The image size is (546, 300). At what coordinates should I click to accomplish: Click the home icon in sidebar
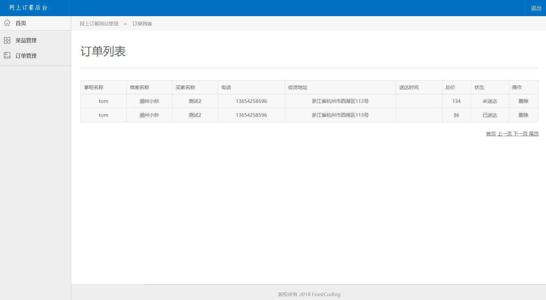point(7,23)
